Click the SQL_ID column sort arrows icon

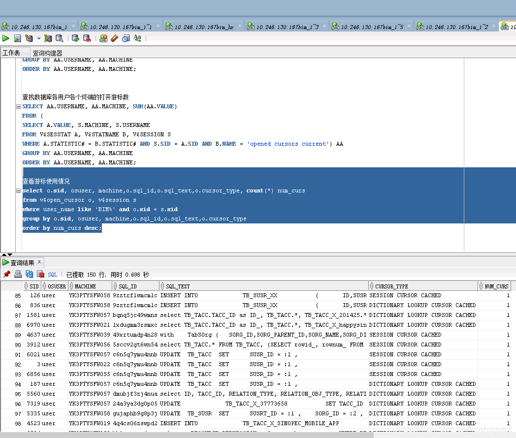(x=115, y=286)
